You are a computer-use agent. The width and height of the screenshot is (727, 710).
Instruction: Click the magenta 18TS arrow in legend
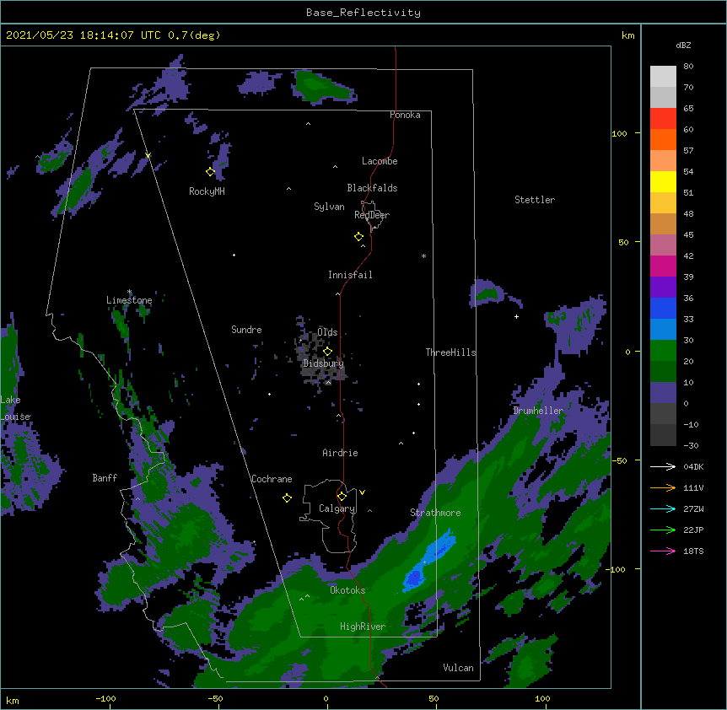coord(663,551)
